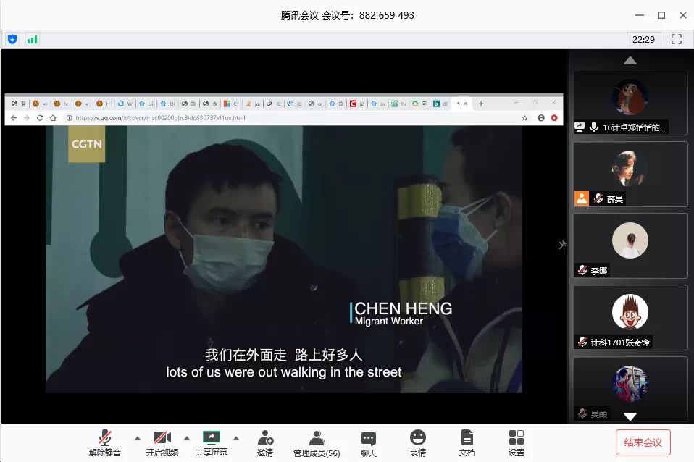Turn on camera with 开启视频

tap(162, 442)
